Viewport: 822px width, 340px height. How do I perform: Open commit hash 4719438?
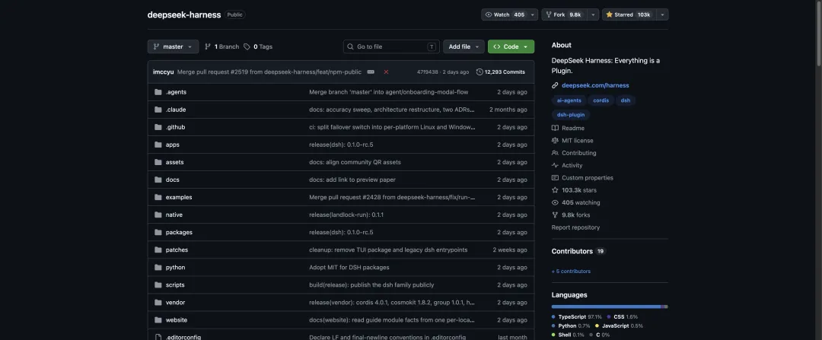pyautogui.click(x=427, y=71)
